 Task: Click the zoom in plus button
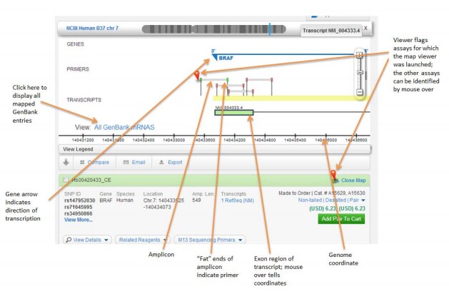click(360, 55)
